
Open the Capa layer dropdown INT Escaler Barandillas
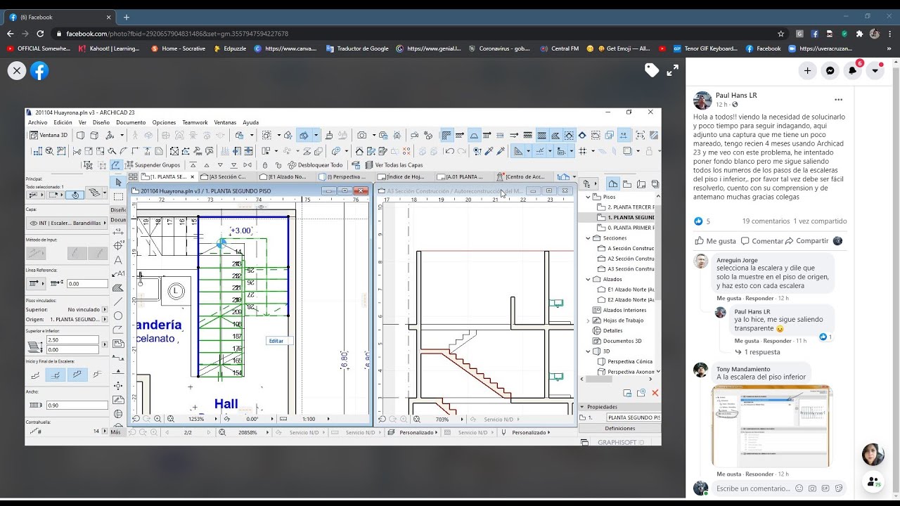(x=65, y=223)
